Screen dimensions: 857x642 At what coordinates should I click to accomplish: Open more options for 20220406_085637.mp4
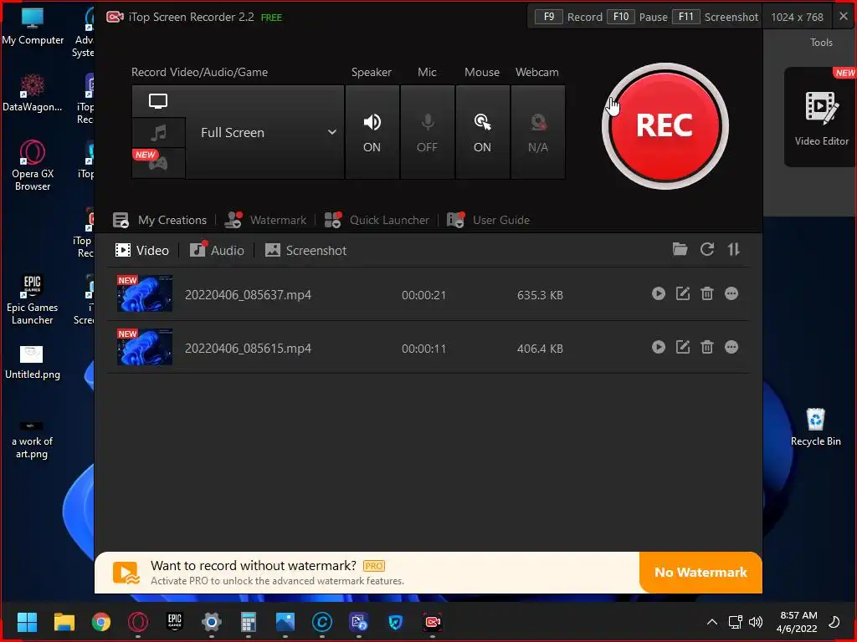click(x=731, y=293)
